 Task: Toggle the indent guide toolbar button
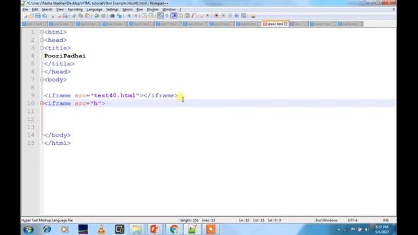174,16
